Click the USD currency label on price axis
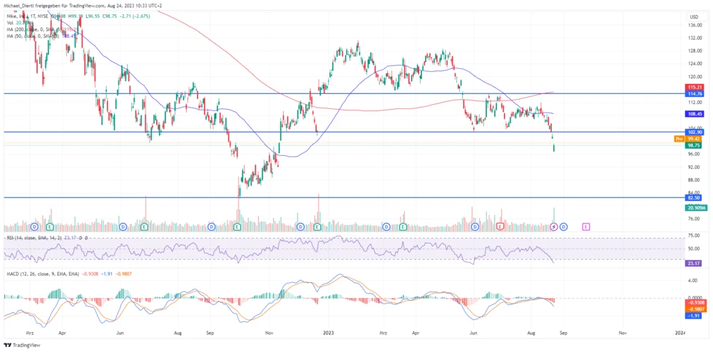Screen dimensions: 713x352 coord(692,16)
